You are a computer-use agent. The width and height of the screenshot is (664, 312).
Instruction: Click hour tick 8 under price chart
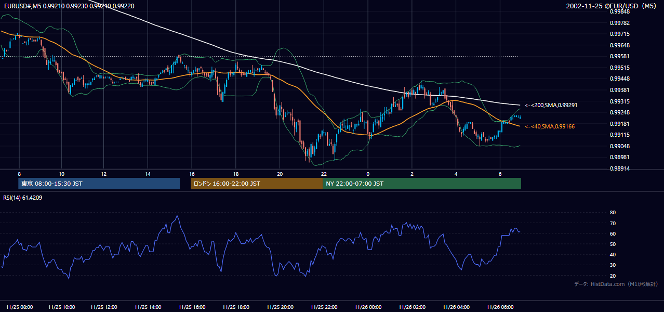(19, 174)
